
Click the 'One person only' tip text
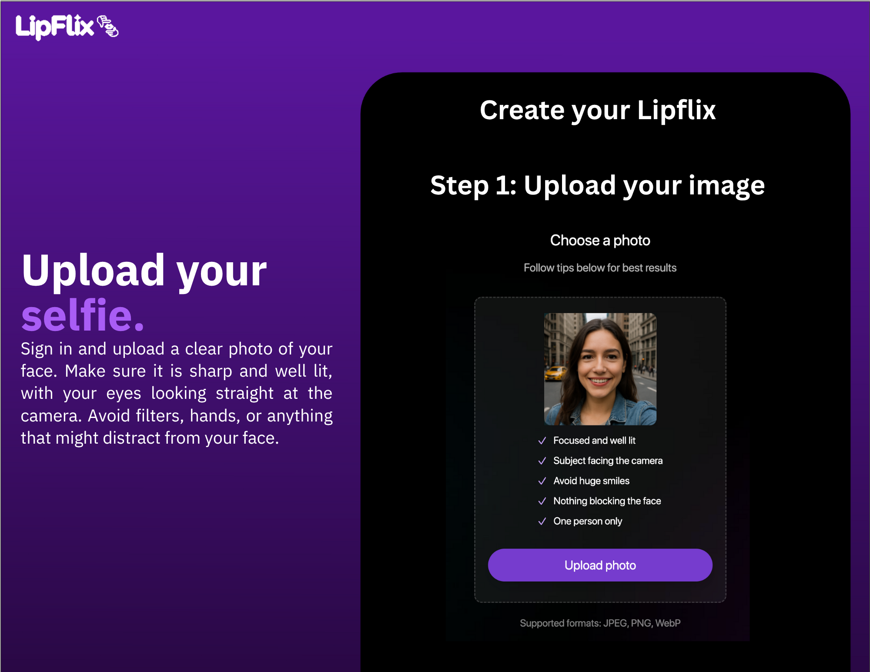(588, 521)
